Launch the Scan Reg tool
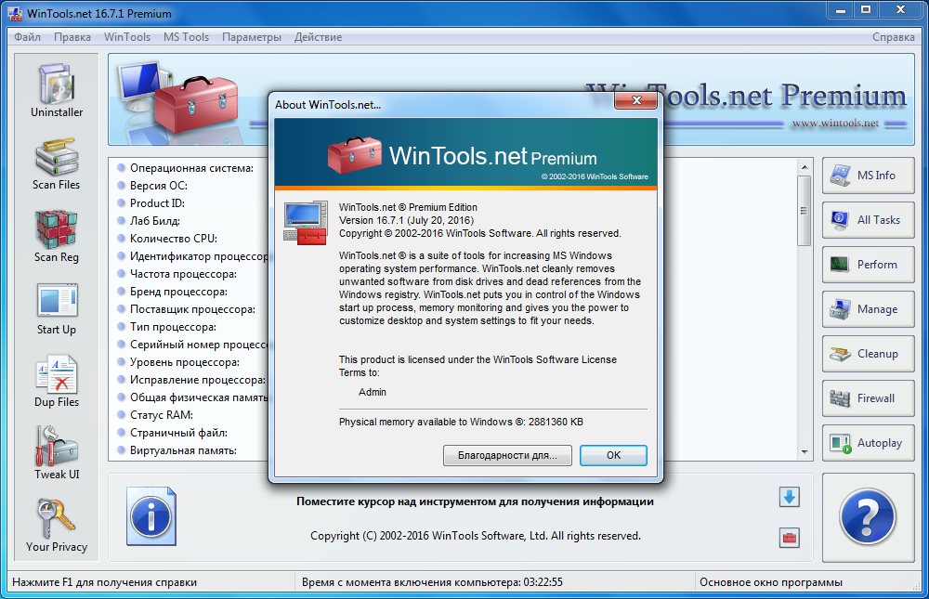The height and width of the screenshot is (599, 929). [57, 236]
